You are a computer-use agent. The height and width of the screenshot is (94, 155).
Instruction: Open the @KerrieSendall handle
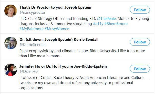point(33,45)
